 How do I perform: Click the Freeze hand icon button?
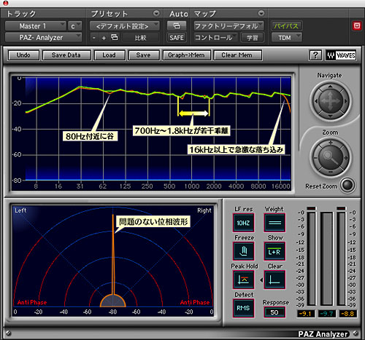click(x=244, y=251)
